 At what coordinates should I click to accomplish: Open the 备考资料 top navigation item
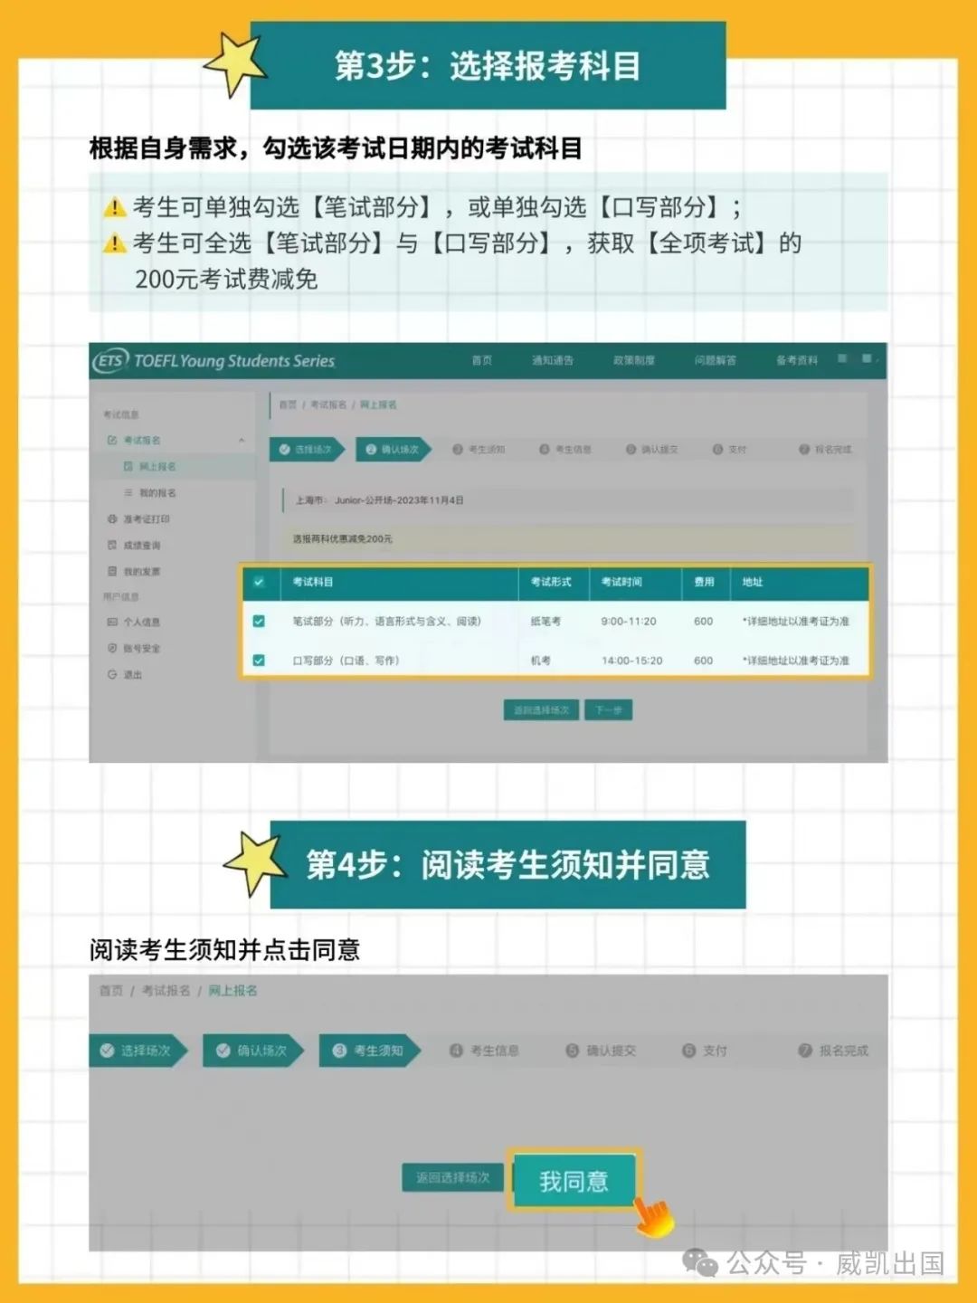tap(796, 360)
